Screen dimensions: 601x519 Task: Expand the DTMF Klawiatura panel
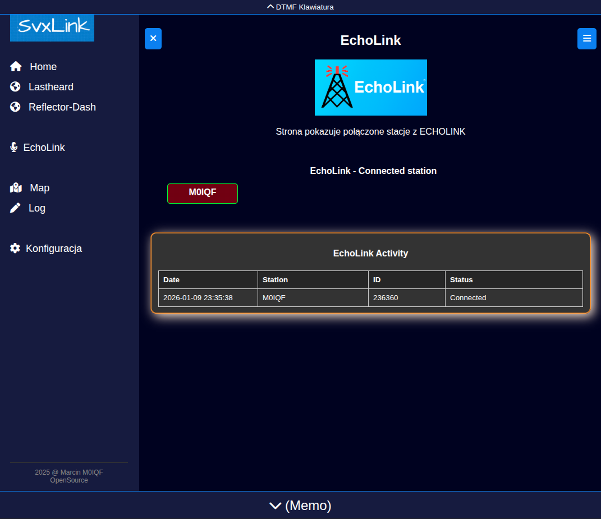pyautogui.click(x=300, y=7)
